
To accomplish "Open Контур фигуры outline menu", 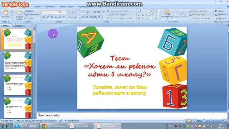I will [198, 15].
